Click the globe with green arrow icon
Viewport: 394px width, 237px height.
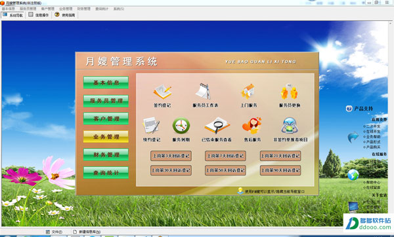click(x=353, y=175)
